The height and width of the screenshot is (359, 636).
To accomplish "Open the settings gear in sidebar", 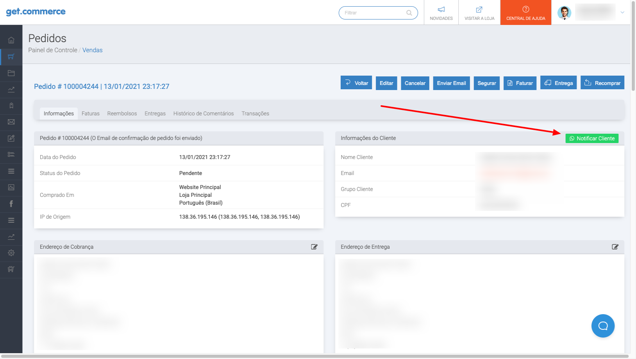I will point(11,253).
